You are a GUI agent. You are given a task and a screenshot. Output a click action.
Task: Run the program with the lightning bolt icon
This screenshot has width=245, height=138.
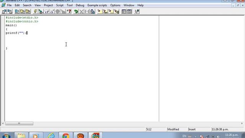click(x=36, y=11)
